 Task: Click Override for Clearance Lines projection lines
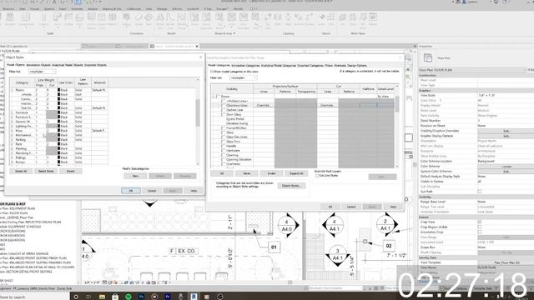click(264, 106)
